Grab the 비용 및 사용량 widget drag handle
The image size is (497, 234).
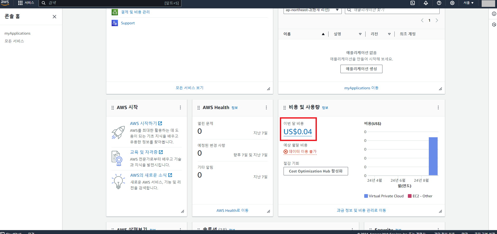click(x=285, y=108)
